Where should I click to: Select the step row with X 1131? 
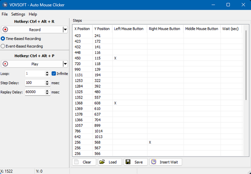[x=157, y=75]
